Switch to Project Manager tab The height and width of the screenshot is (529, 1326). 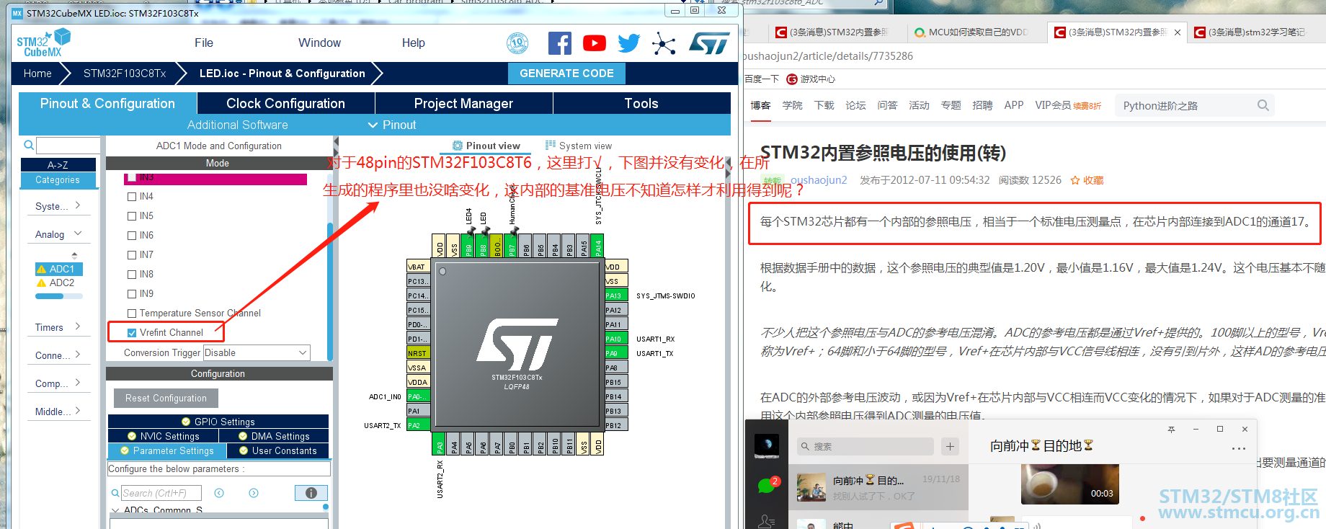[x=463, y=103]
